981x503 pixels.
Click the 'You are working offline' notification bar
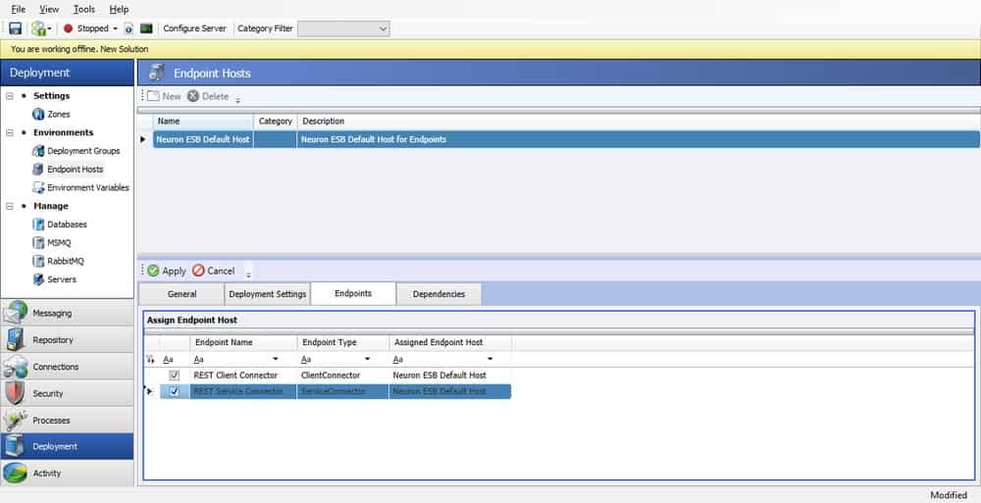[490, 49]
